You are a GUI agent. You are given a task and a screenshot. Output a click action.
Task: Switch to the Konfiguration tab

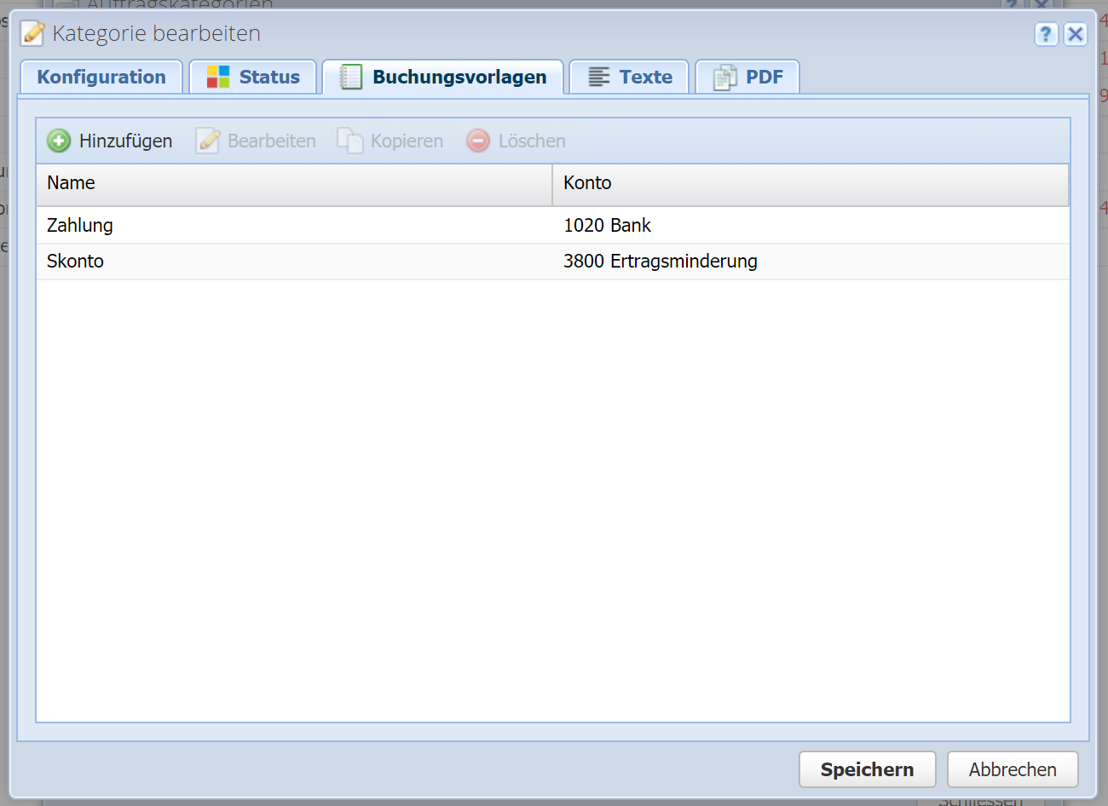pos(101,77)
